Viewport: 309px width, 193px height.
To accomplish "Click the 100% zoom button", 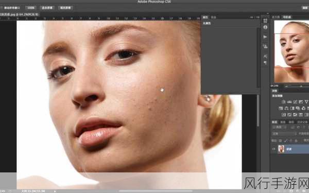I will point(31,8).
